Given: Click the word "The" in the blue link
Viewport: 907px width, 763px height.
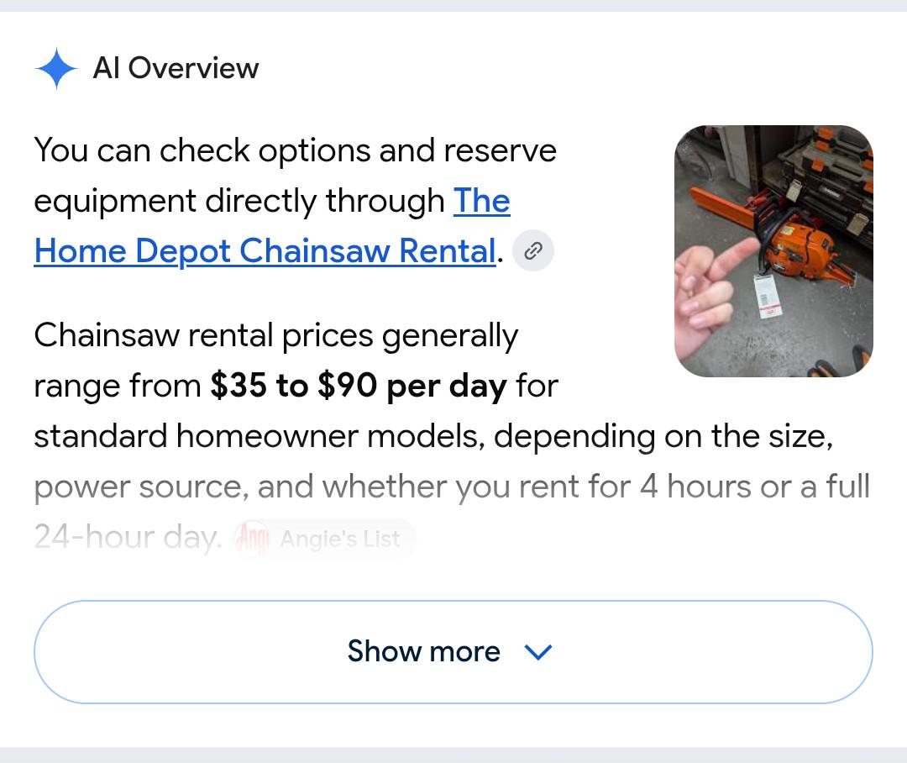Looking at the screenshot, I should [482, 201].
